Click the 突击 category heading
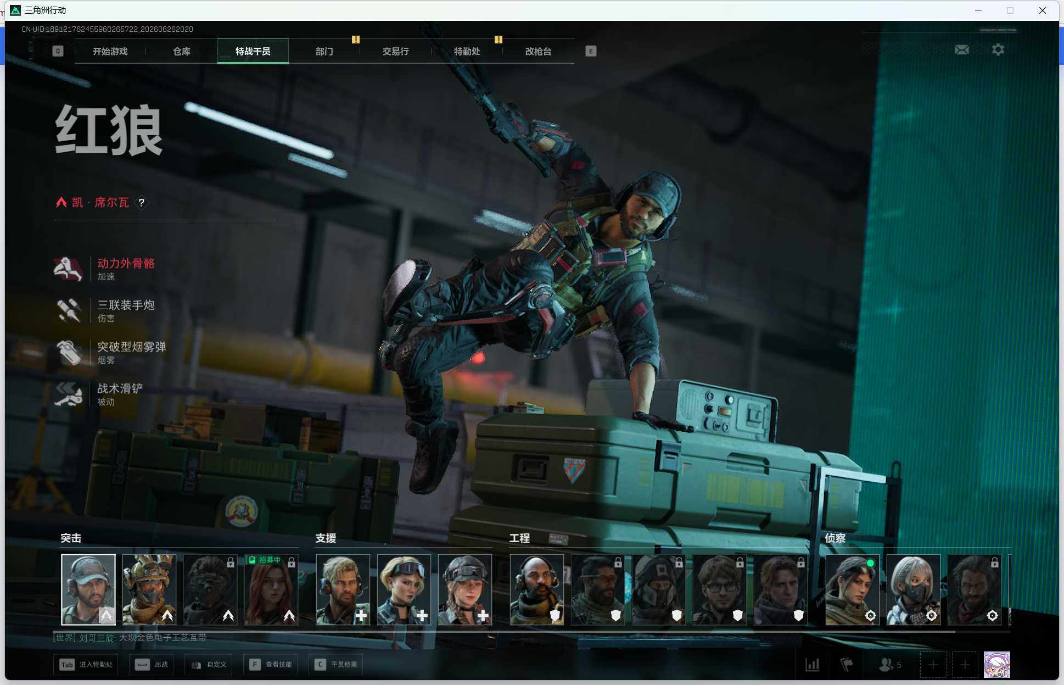The height and width of the screenshot is (685, 1064). 71,538
